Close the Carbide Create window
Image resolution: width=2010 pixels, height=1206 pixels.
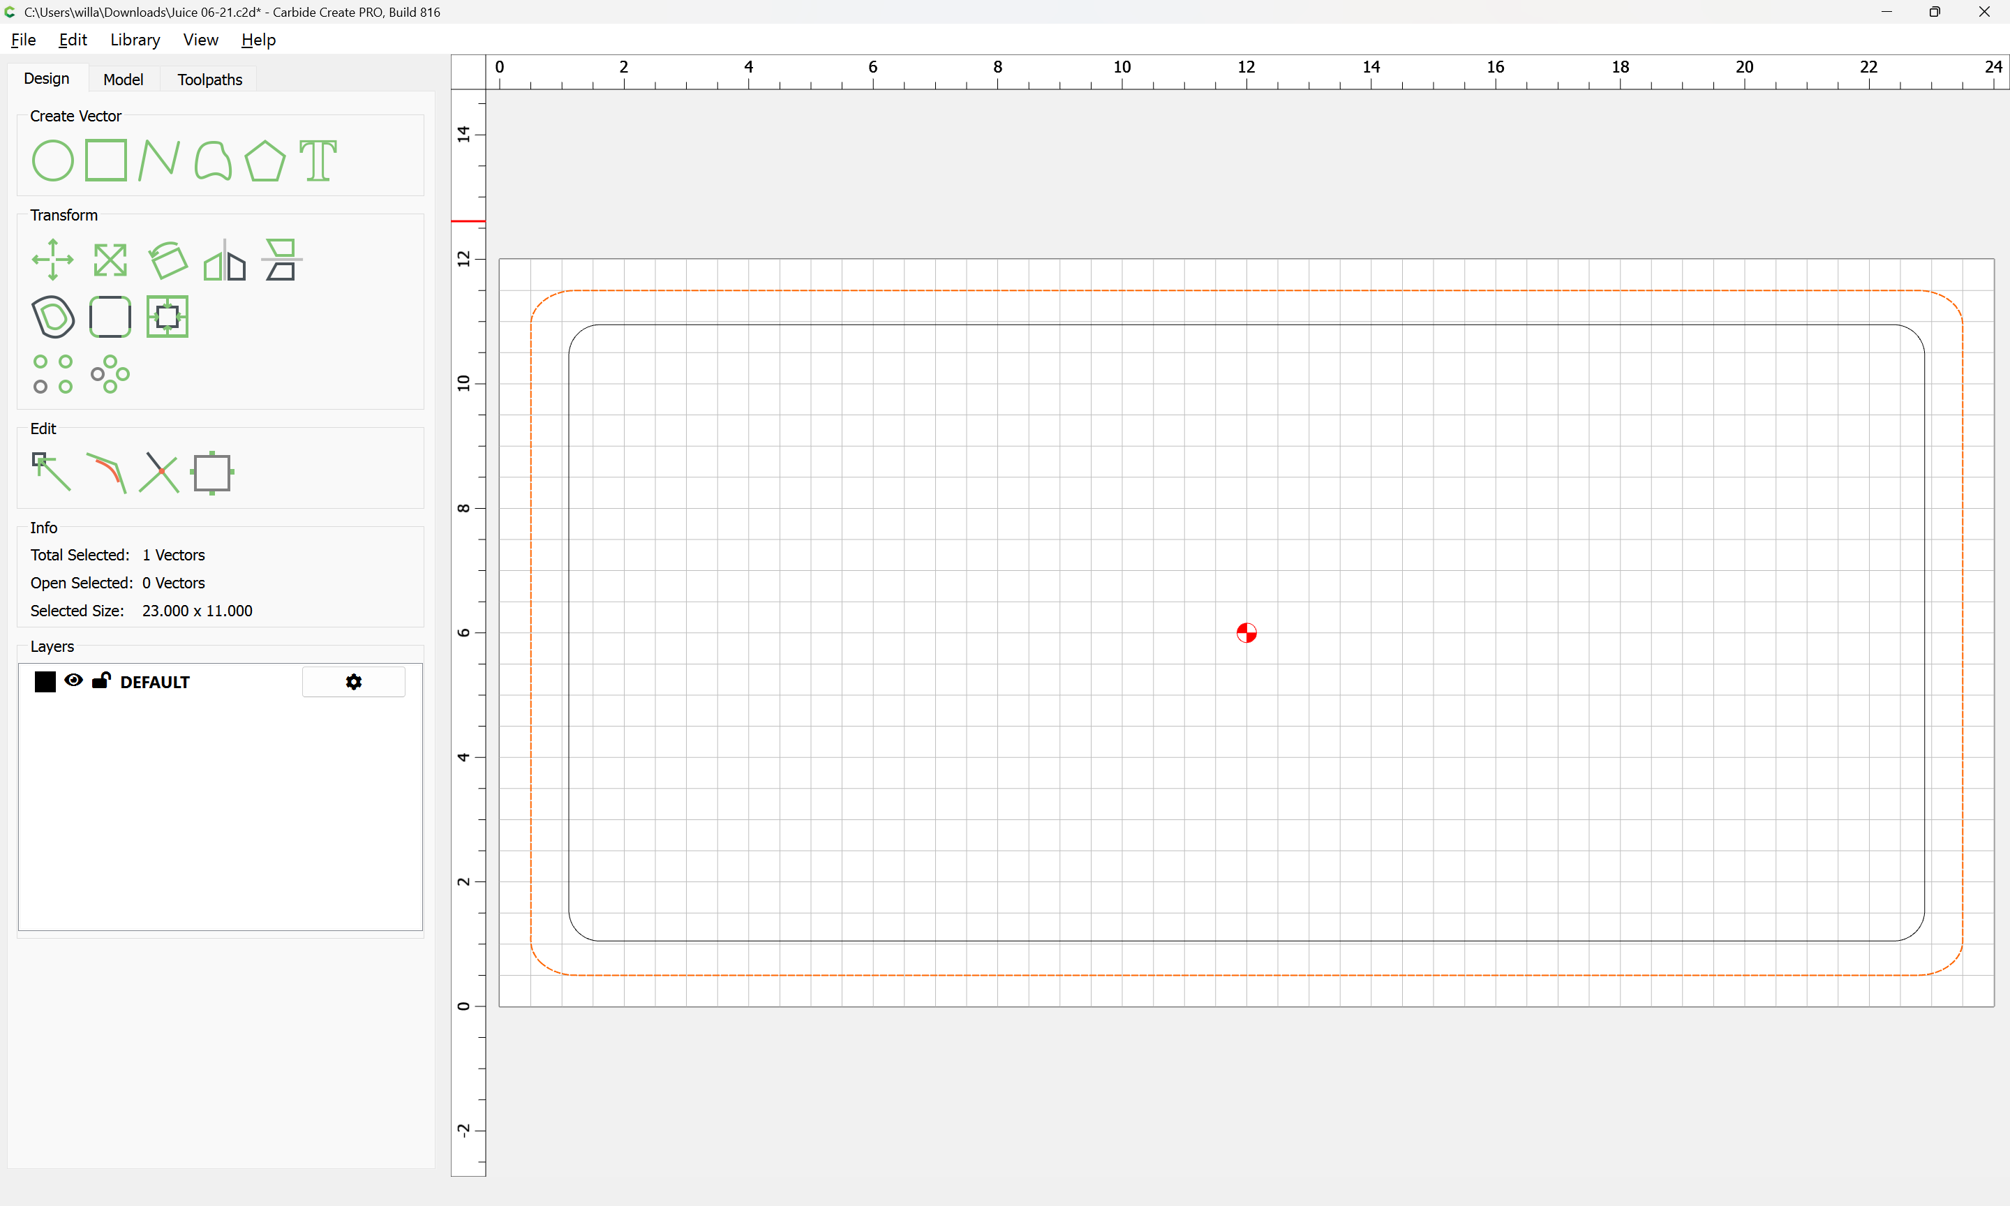click(x=1983, y=11)
